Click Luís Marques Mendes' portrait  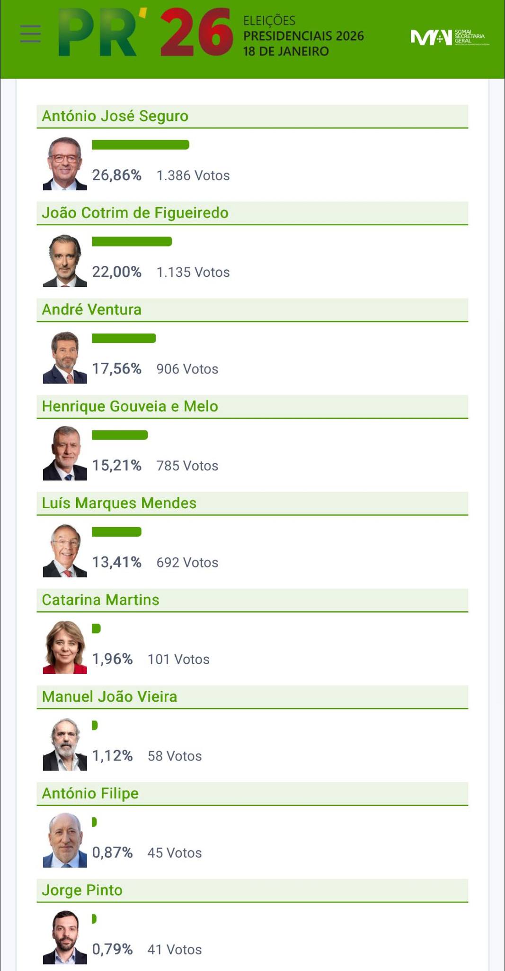tap(65, 551)
